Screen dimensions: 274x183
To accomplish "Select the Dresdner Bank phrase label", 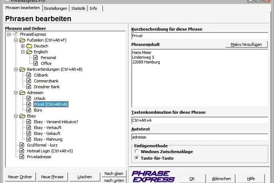I will [x=47, y=87].
